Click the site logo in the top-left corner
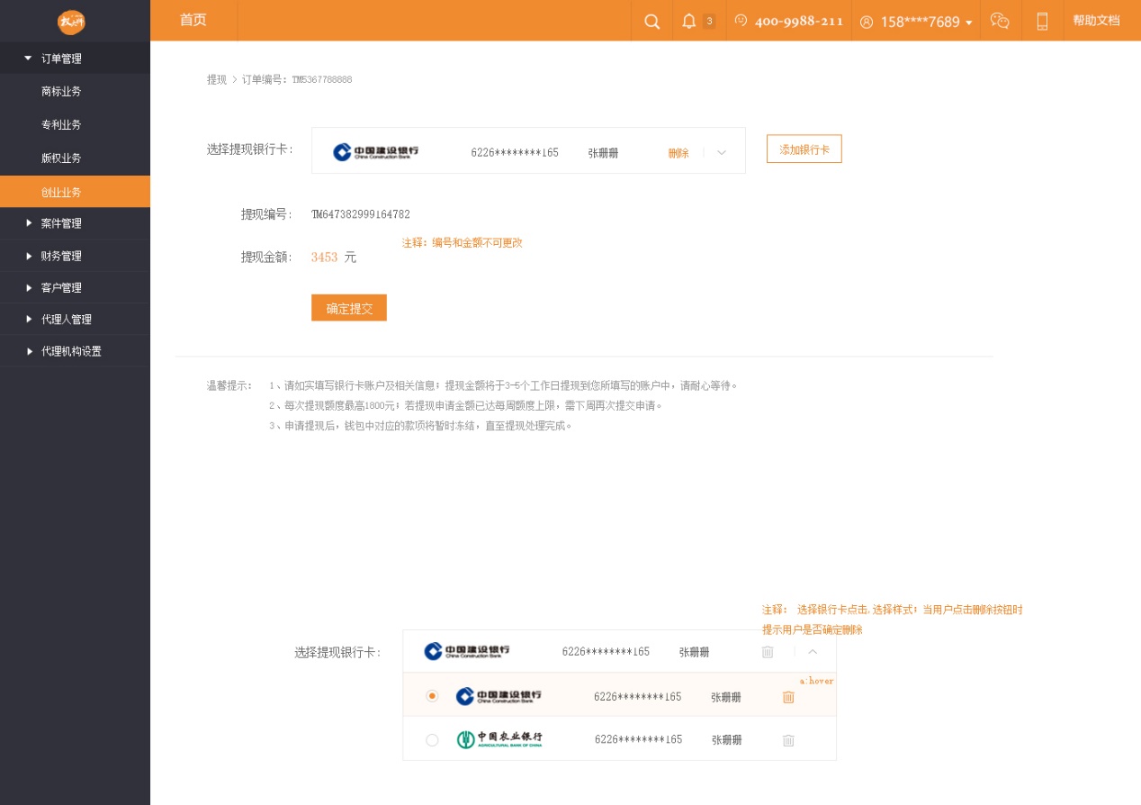This screenshot has width=1141, height=805. [71, 22]
